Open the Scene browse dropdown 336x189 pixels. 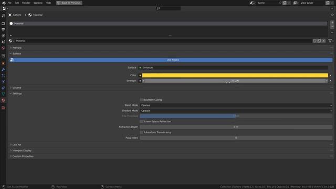click(x=253, y=3)
